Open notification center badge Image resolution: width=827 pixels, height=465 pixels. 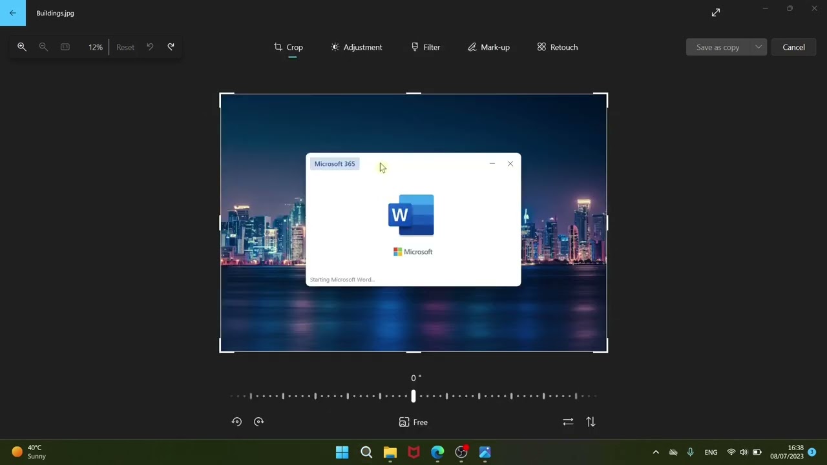click(x=812, y=452)
